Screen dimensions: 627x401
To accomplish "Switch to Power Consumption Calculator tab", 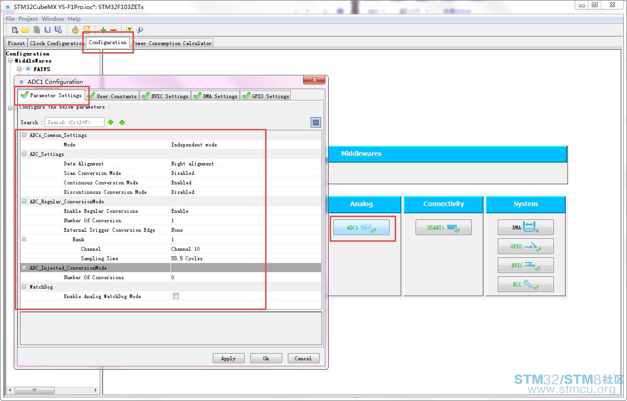I will tap(171, 43).
